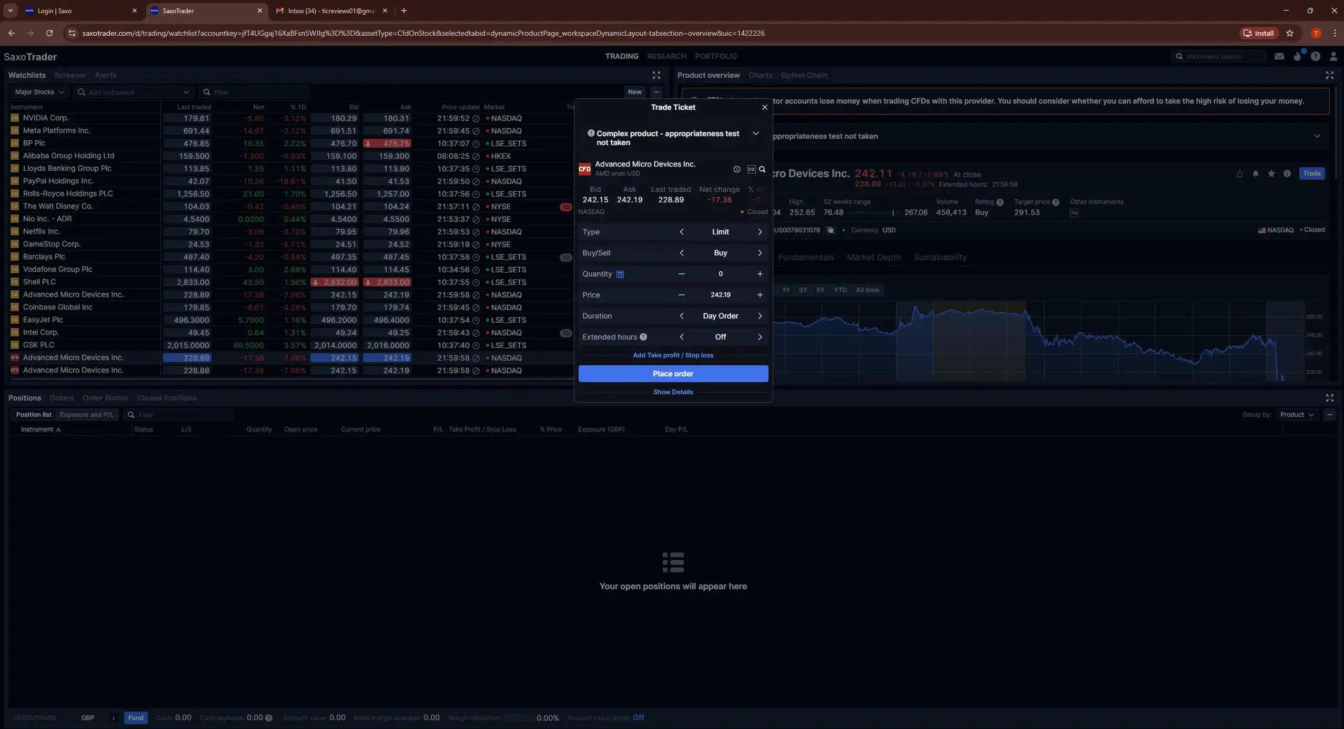Increase Price with the plus stepper
This screenshot has height=729, width=1344.
[x=760, y=295]
